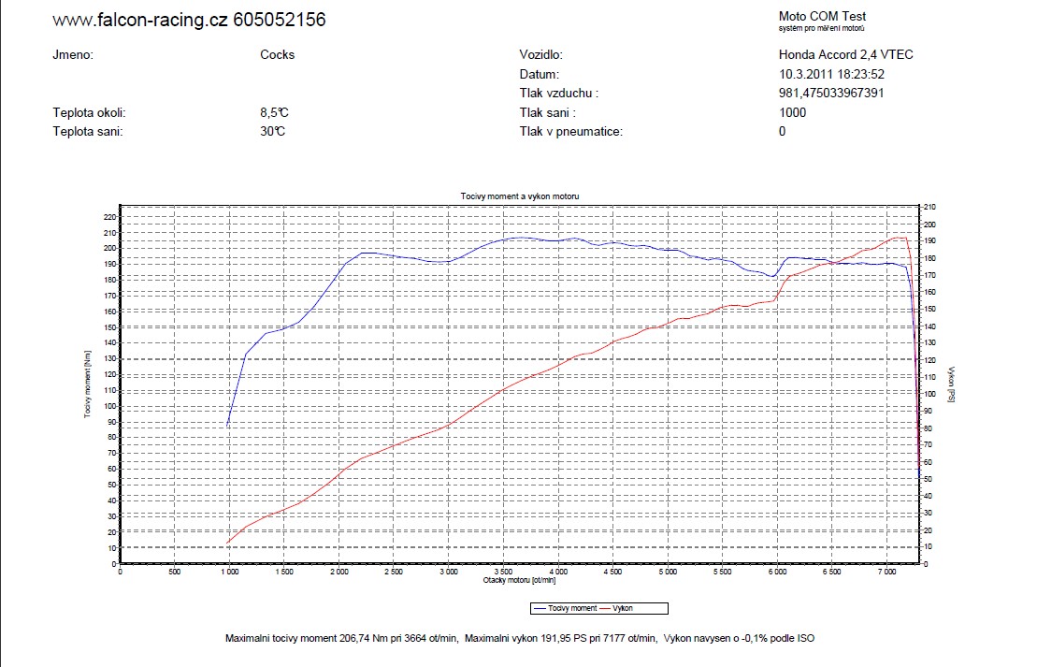Select the name value Cocks
The width and height of the screenshot is (1037, 667).
point(277,54)
